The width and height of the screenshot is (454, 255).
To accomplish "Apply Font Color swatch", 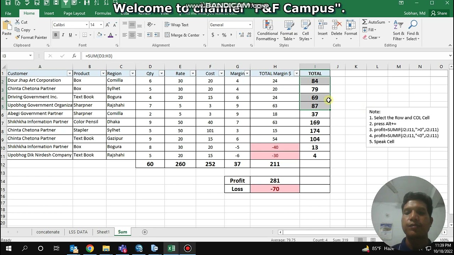I will [x=111, y=35].
